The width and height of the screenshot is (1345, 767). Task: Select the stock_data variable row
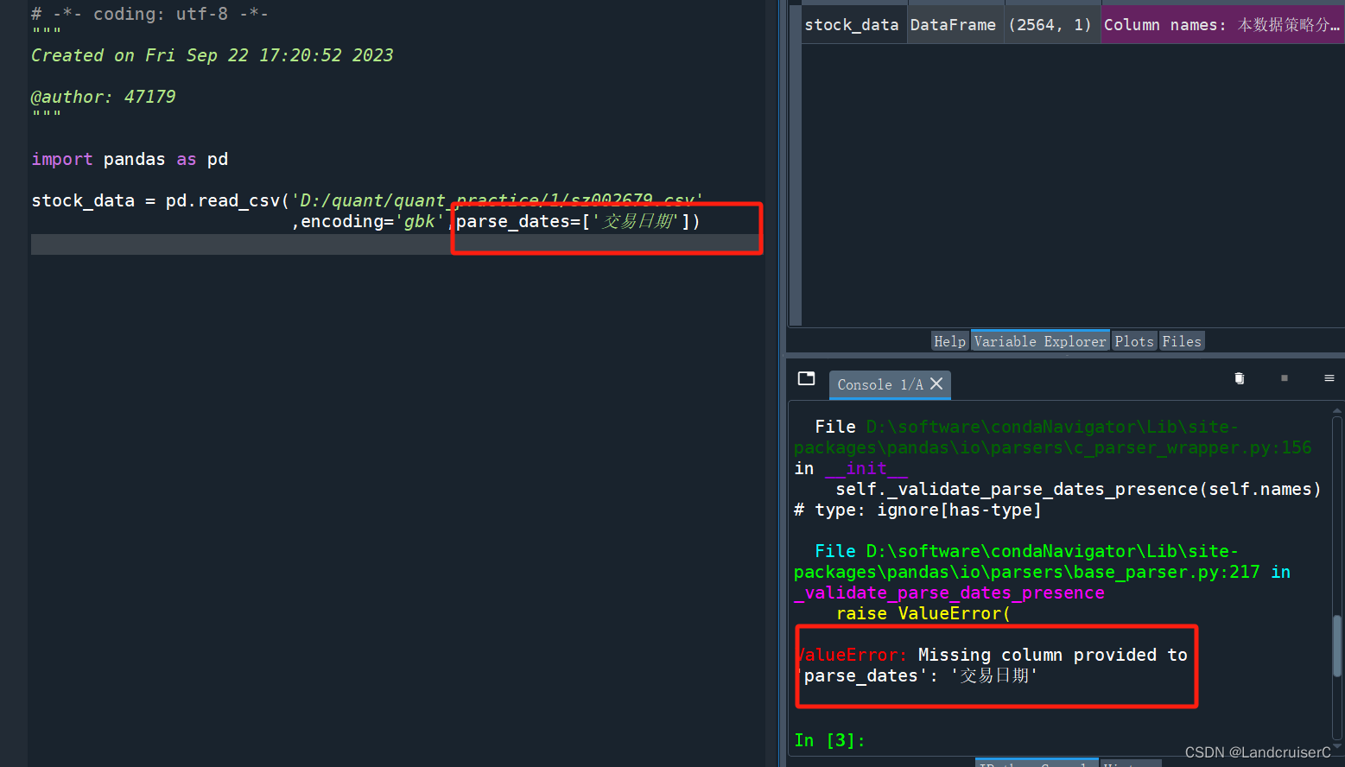point(853,24)
